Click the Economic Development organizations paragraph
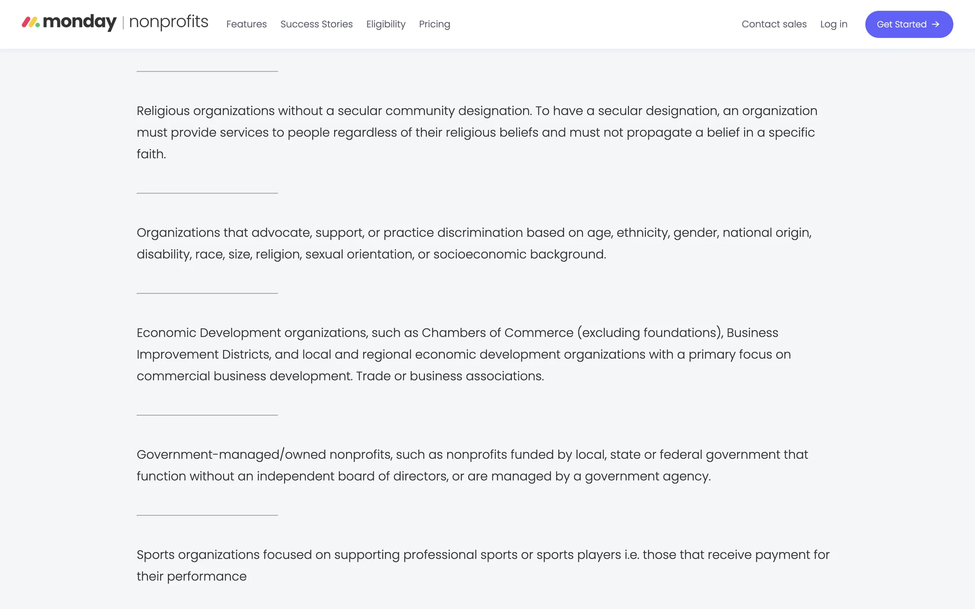This screenshot has width=975, height=609. pos(463,354)
